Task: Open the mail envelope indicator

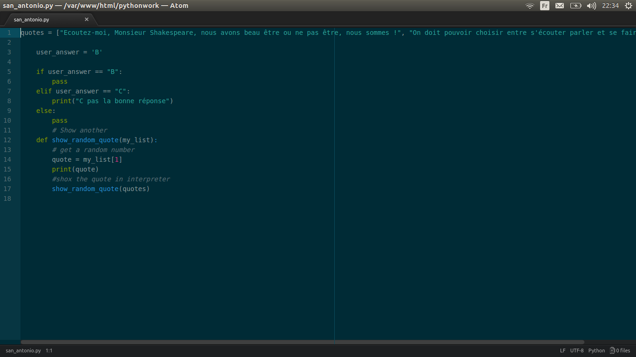Action: coord(560,6)
